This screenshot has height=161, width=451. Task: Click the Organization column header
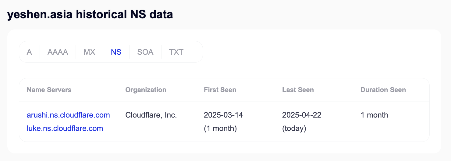point(146,90)
